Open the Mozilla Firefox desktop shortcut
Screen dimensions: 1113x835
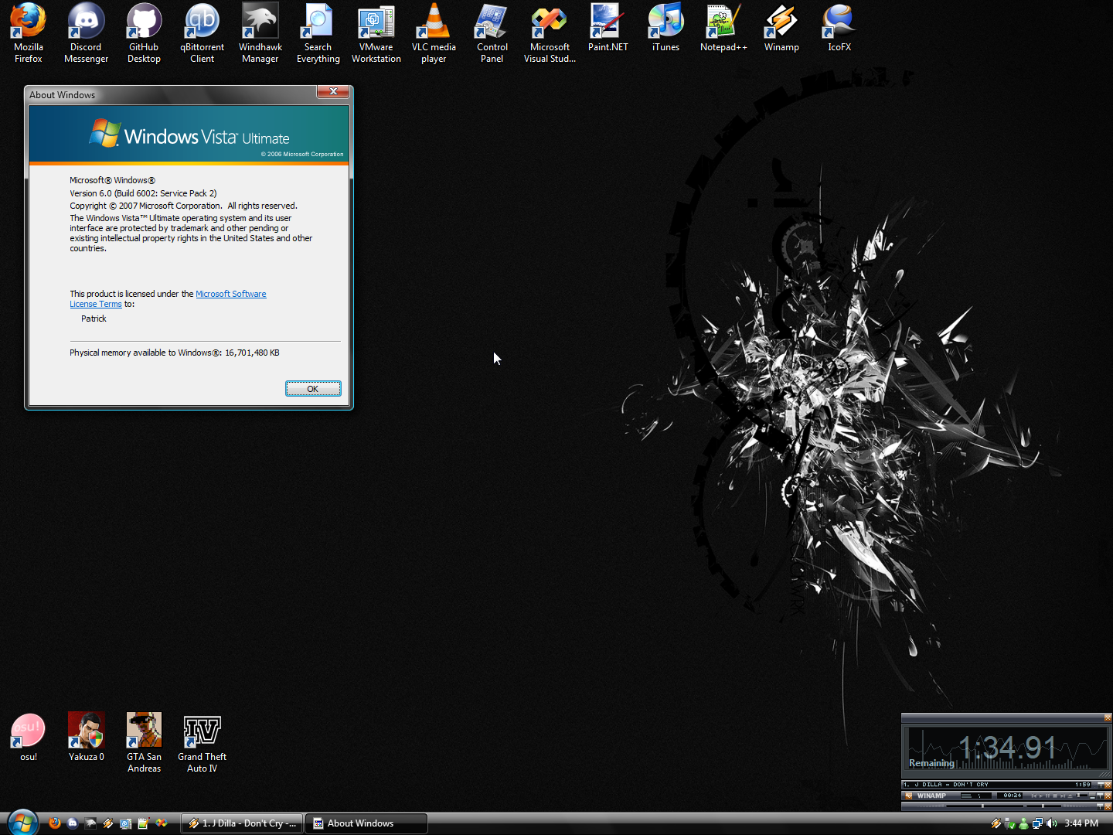tap(29, 32)
